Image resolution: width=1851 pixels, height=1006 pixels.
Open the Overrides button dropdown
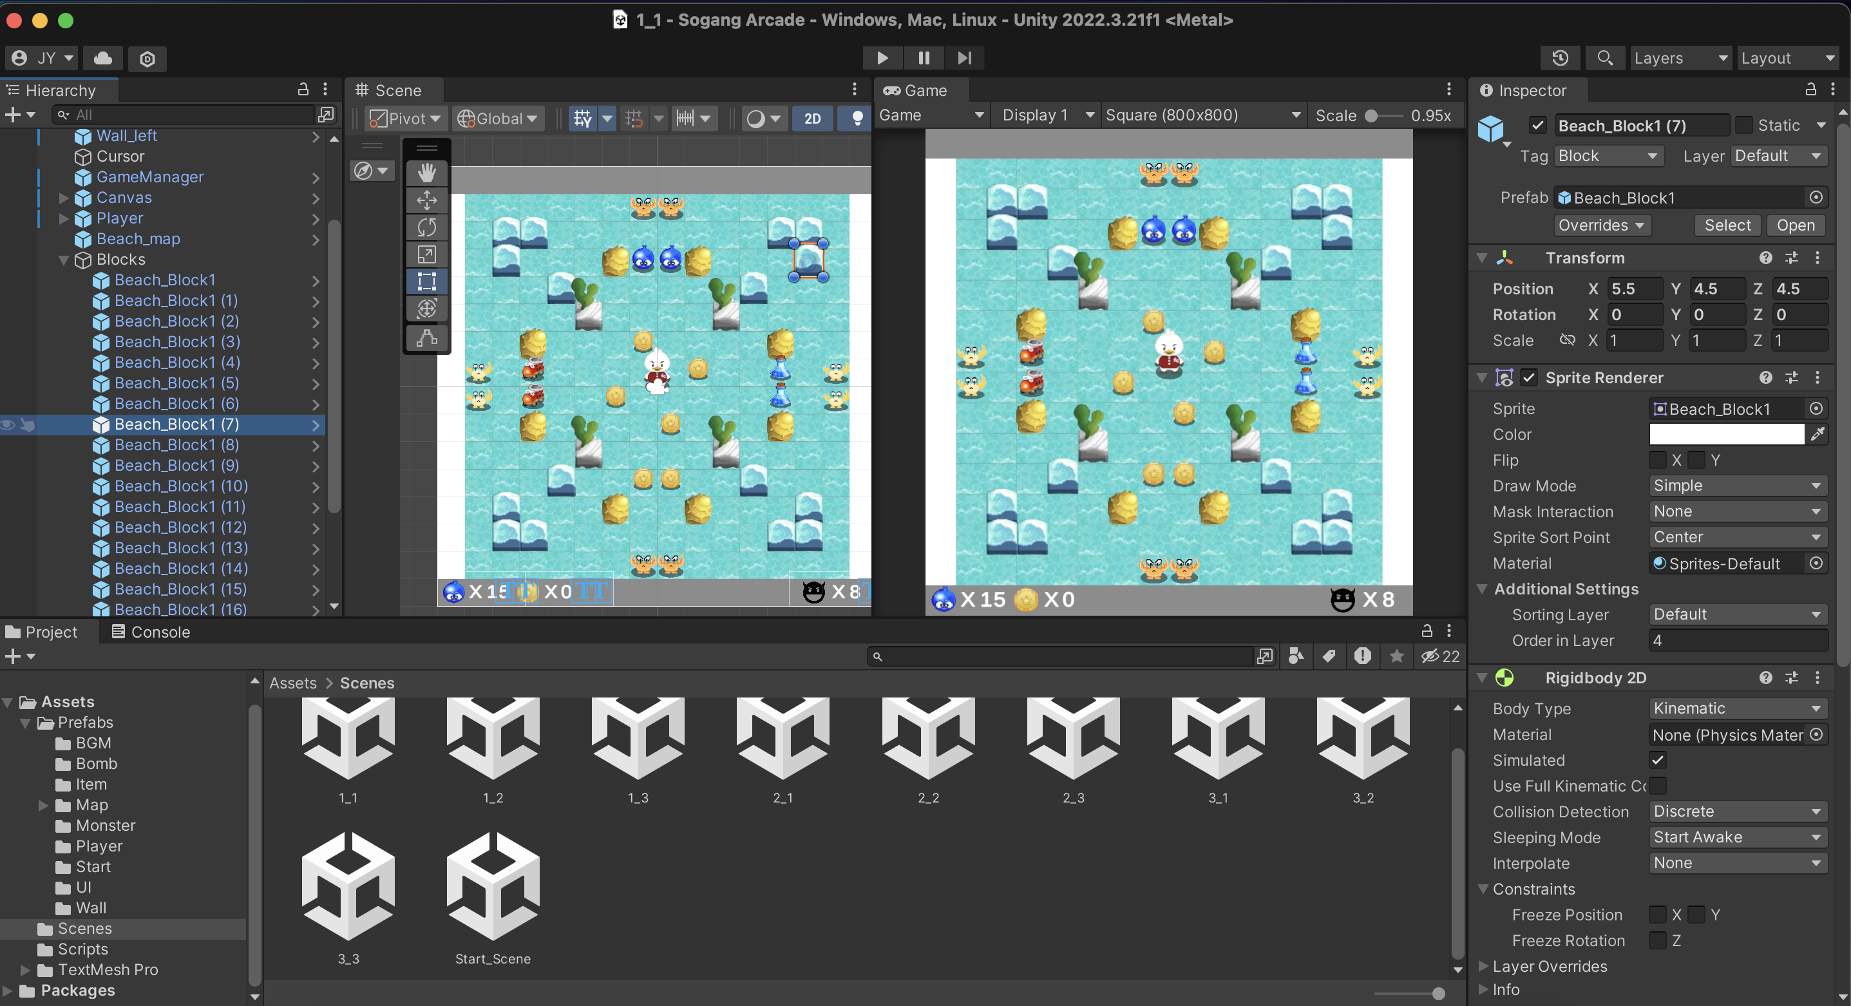(x=1602, y=225)
